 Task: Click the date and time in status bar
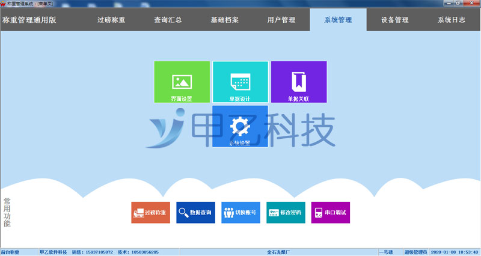pyautogui.click(x=455, y=252)
